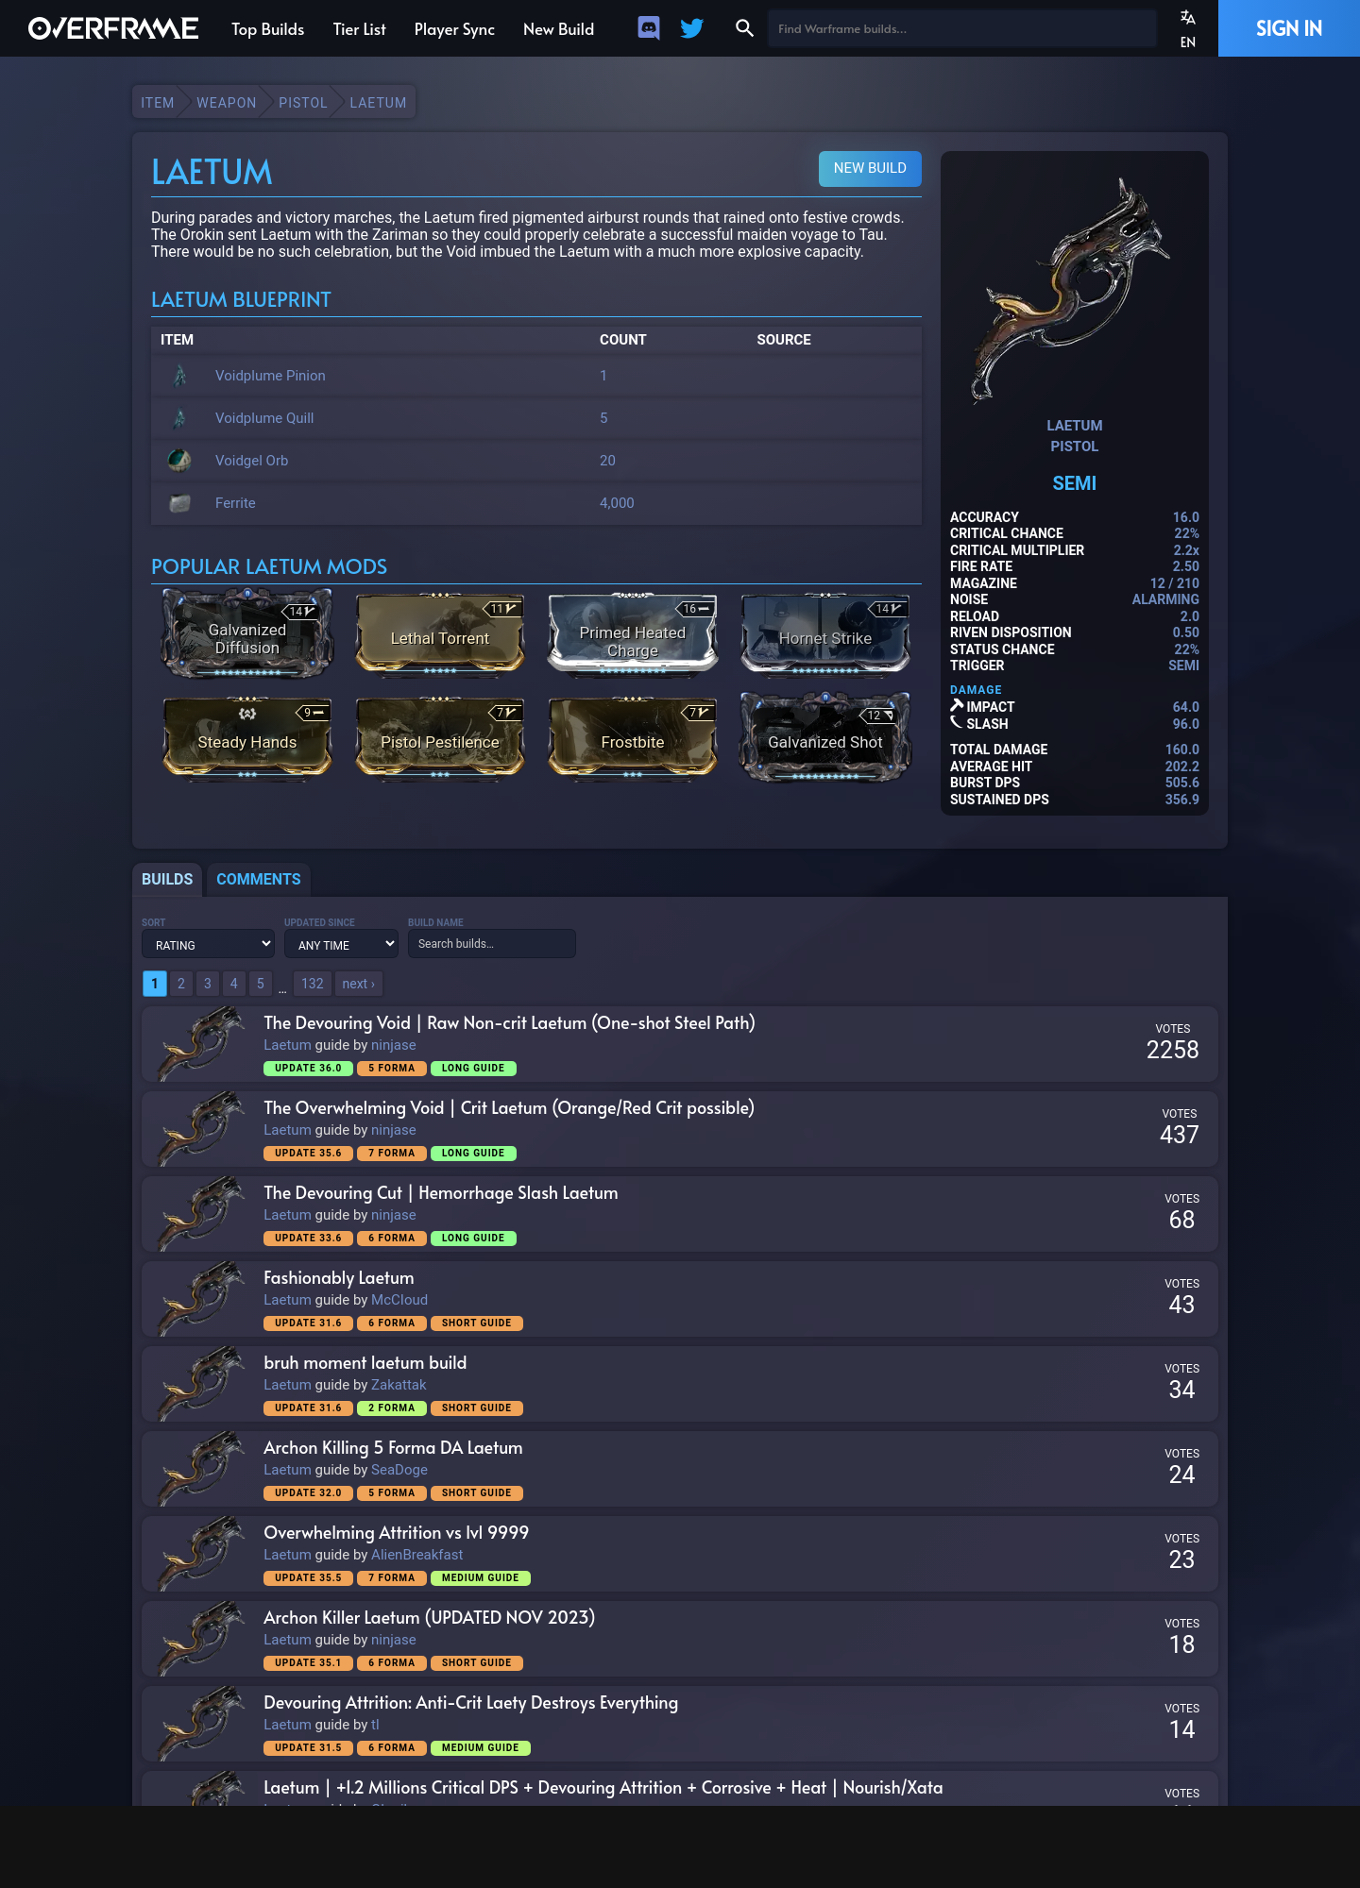Go to the WEAPON breadcrumb
This screenshot has width=1360, height=1888.
tap(227, 103)
